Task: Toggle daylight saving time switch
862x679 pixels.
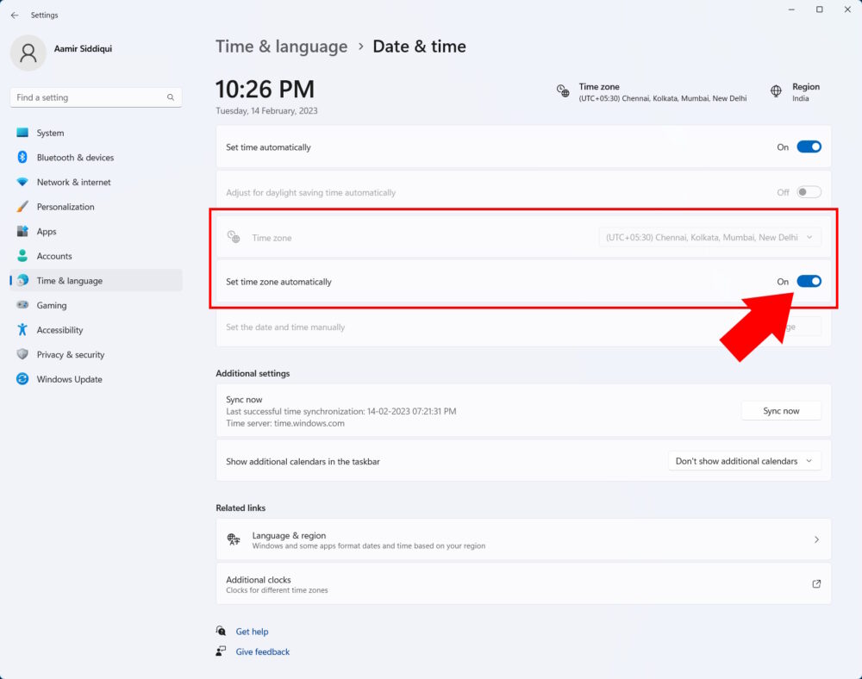Action: 809,192
